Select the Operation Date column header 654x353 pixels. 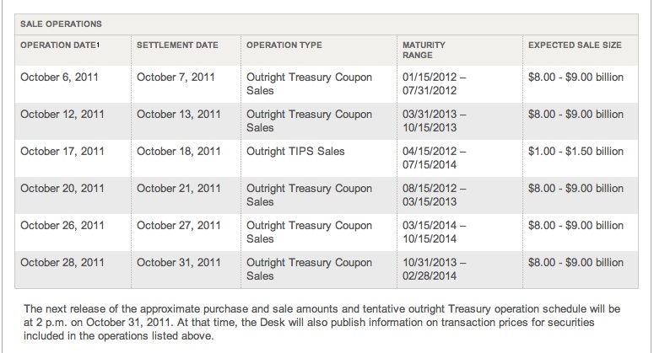tap(58, 45)
